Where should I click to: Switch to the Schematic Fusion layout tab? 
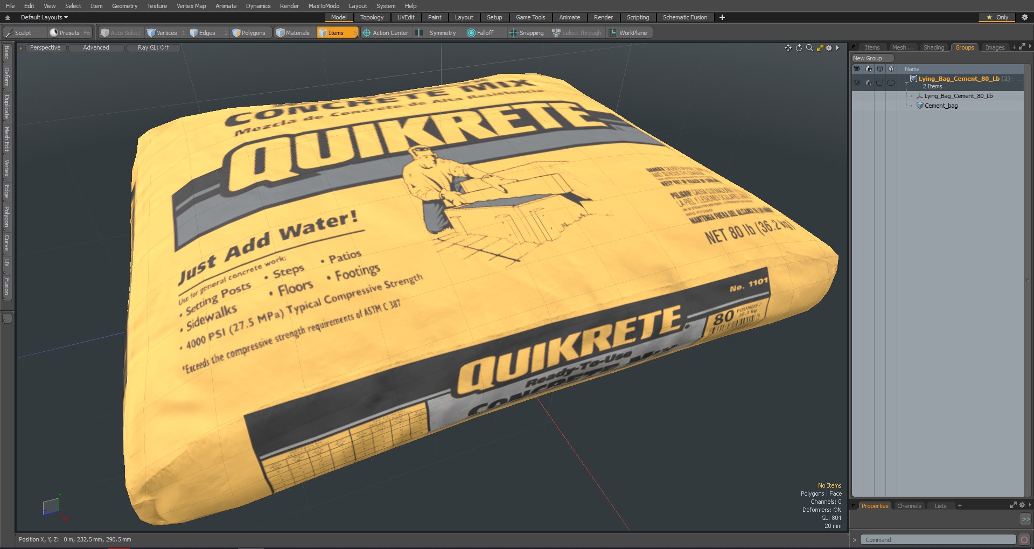[685, 17]
